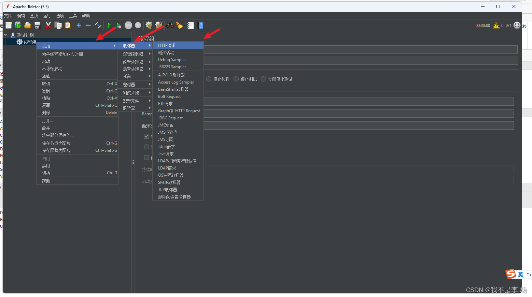This screenshot has width=532, height=297.
Task: Expand the 监听器 submenu
Action: pyautogui.click(x=135, y=108)
